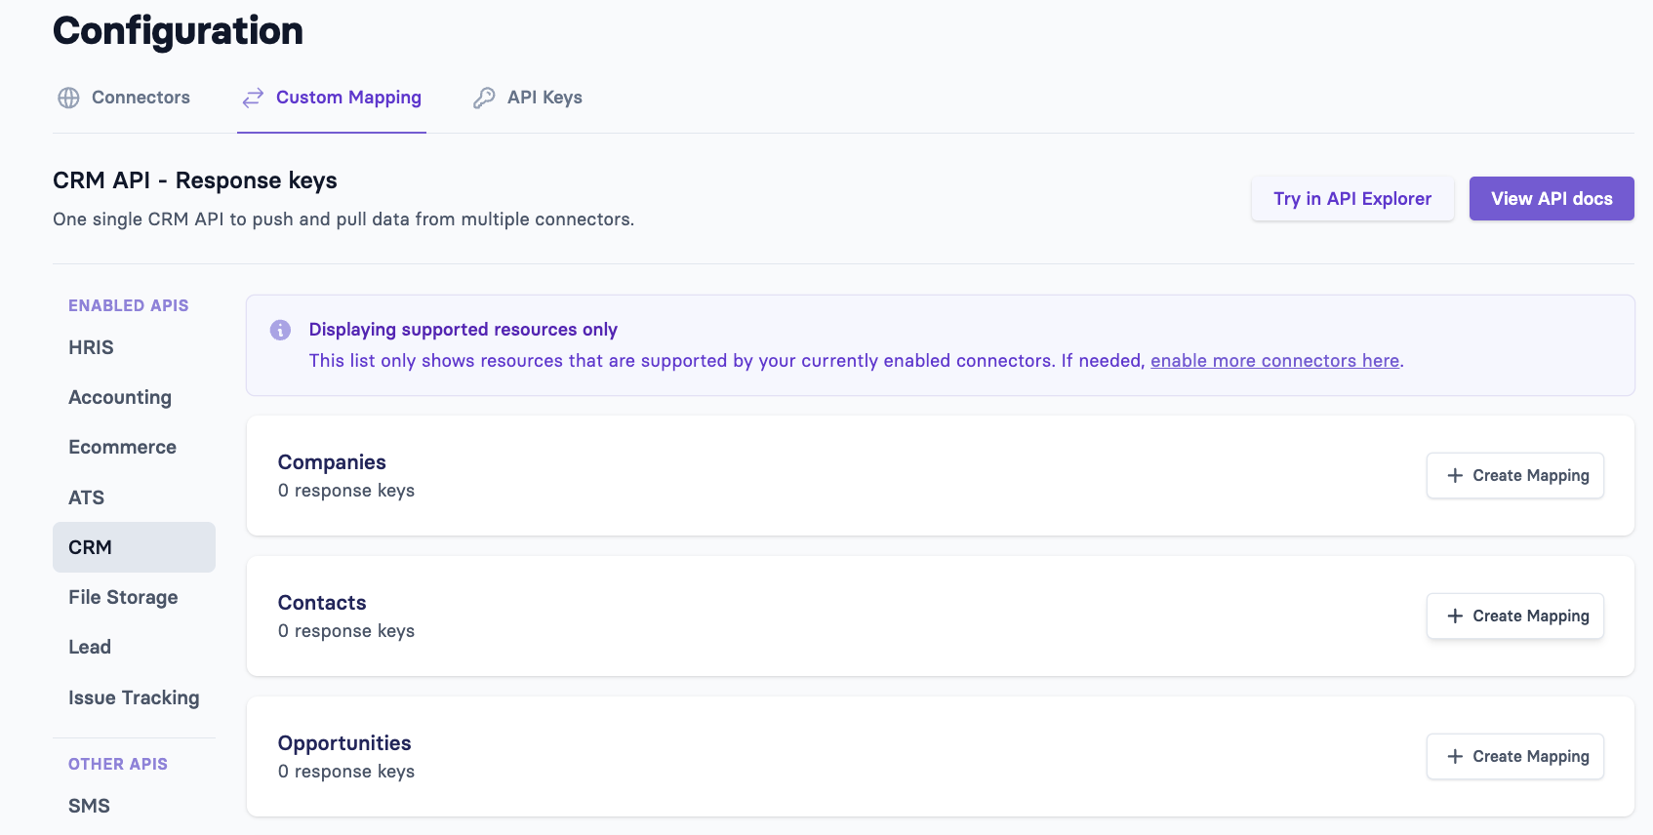Select HRIS in the enabled APIs list
This screenshot has width=1653, height=835.
pyautogui.click(x=91, y=348)
